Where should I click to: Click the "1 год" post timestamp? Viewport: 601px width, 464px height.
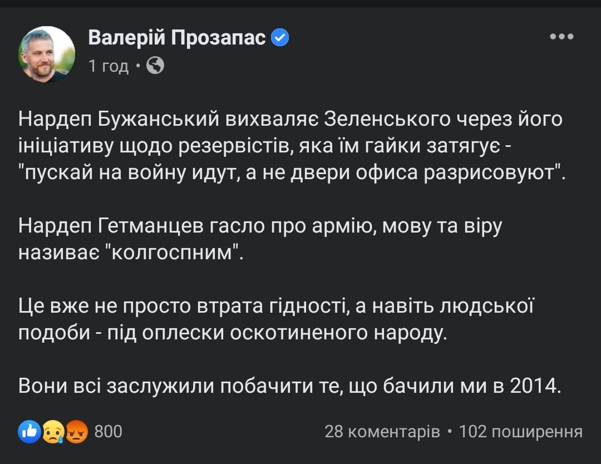tap(109, 67)
